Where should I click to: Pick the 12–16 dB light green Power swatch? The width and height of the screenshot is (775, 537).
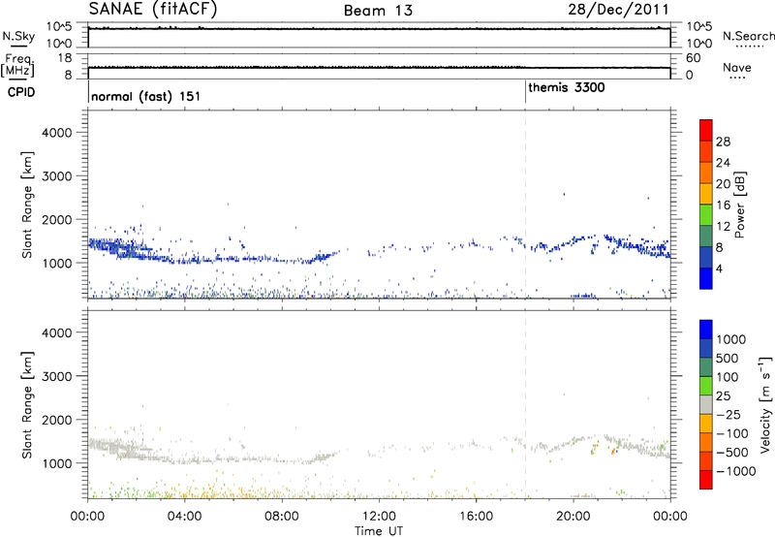tap(706, 215)
